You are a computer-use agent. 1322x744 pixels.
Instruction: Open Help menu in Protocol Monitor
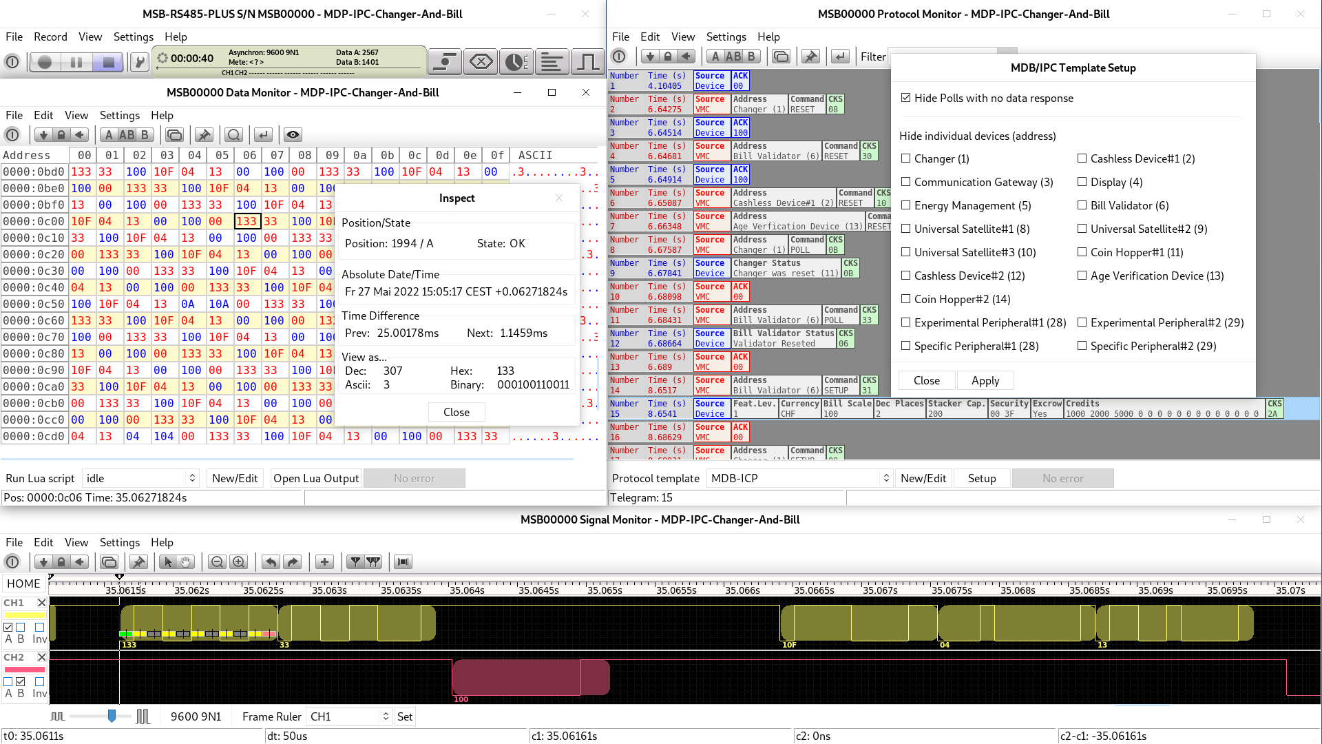[x=768, y=37]
